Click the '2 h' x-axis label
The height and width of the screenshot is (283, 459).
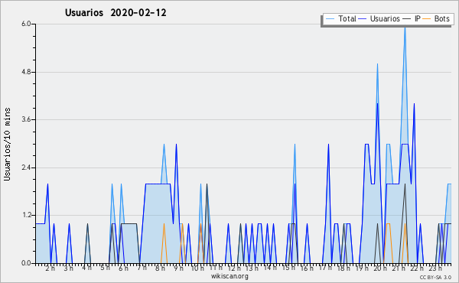(x=50, y=268)
